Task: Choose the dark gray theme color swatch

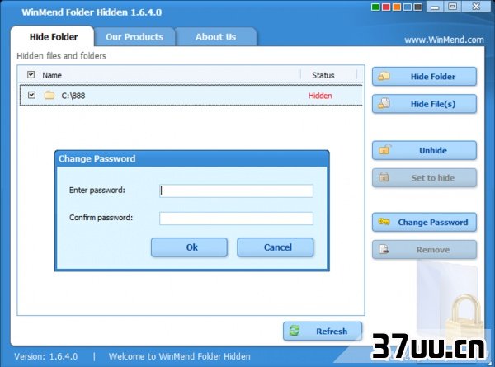Action: point(418,7)
